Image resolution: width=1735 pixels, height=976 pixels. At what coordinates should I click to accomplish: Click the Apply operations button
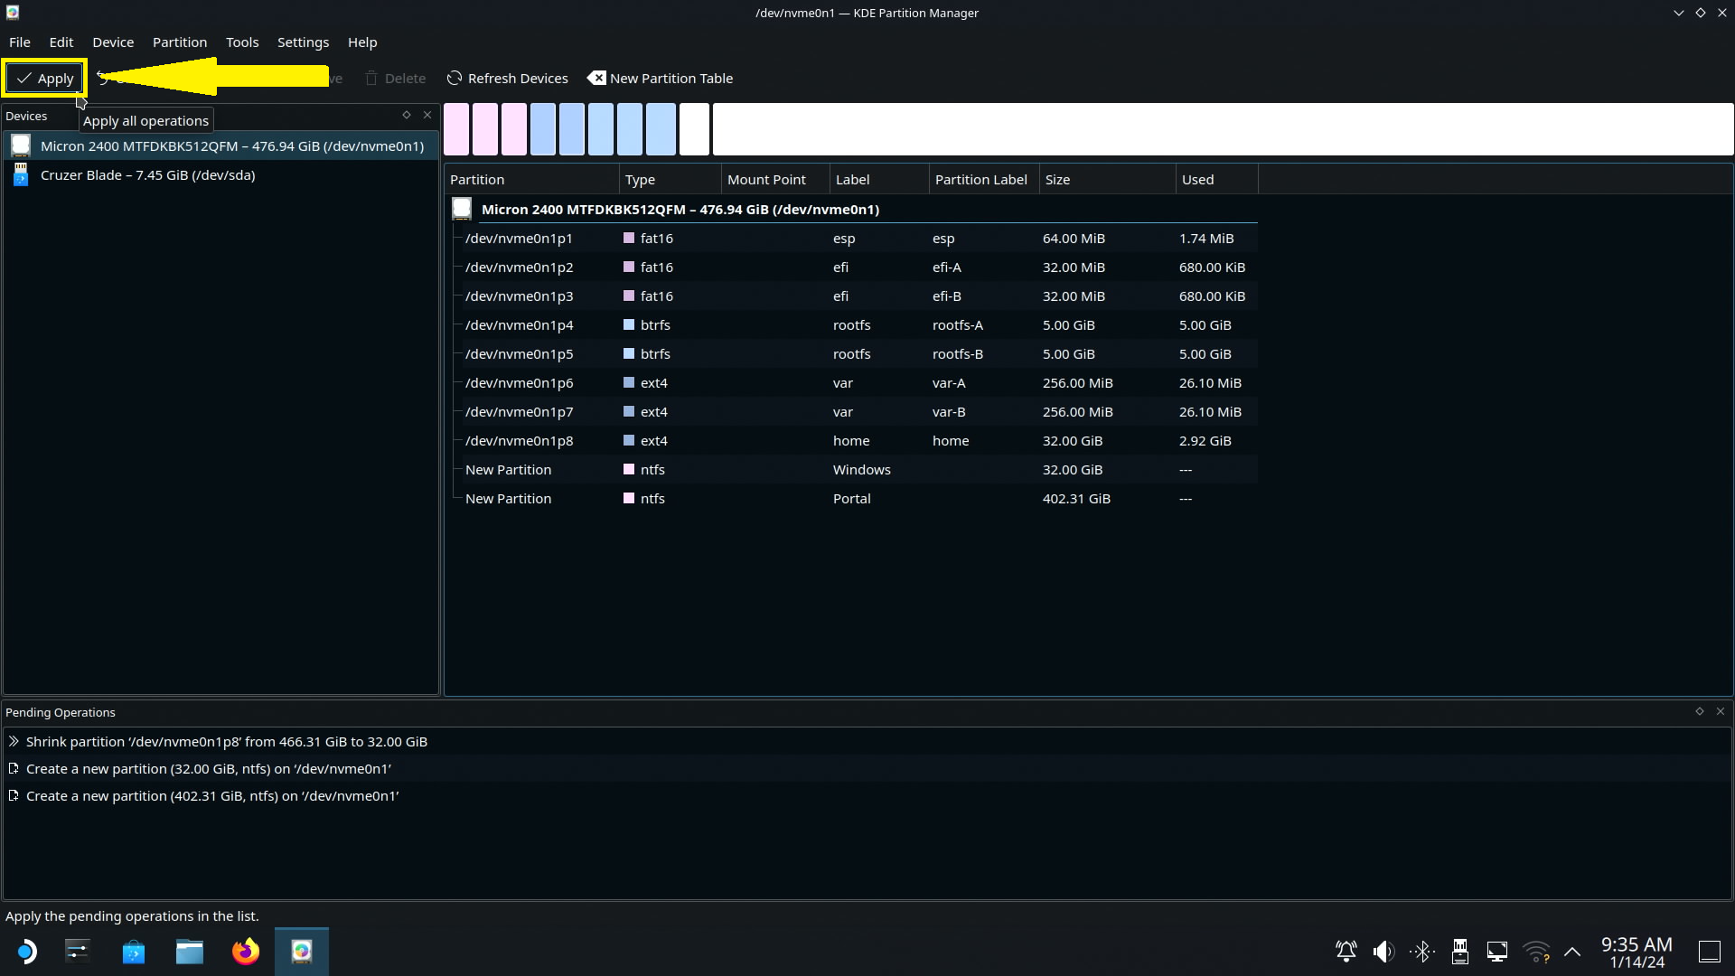click(x=45, y=79)
